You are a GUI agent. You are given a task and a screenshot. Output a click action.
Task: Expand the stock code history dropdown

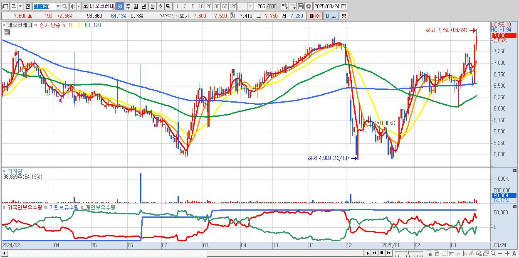[58, 6]
